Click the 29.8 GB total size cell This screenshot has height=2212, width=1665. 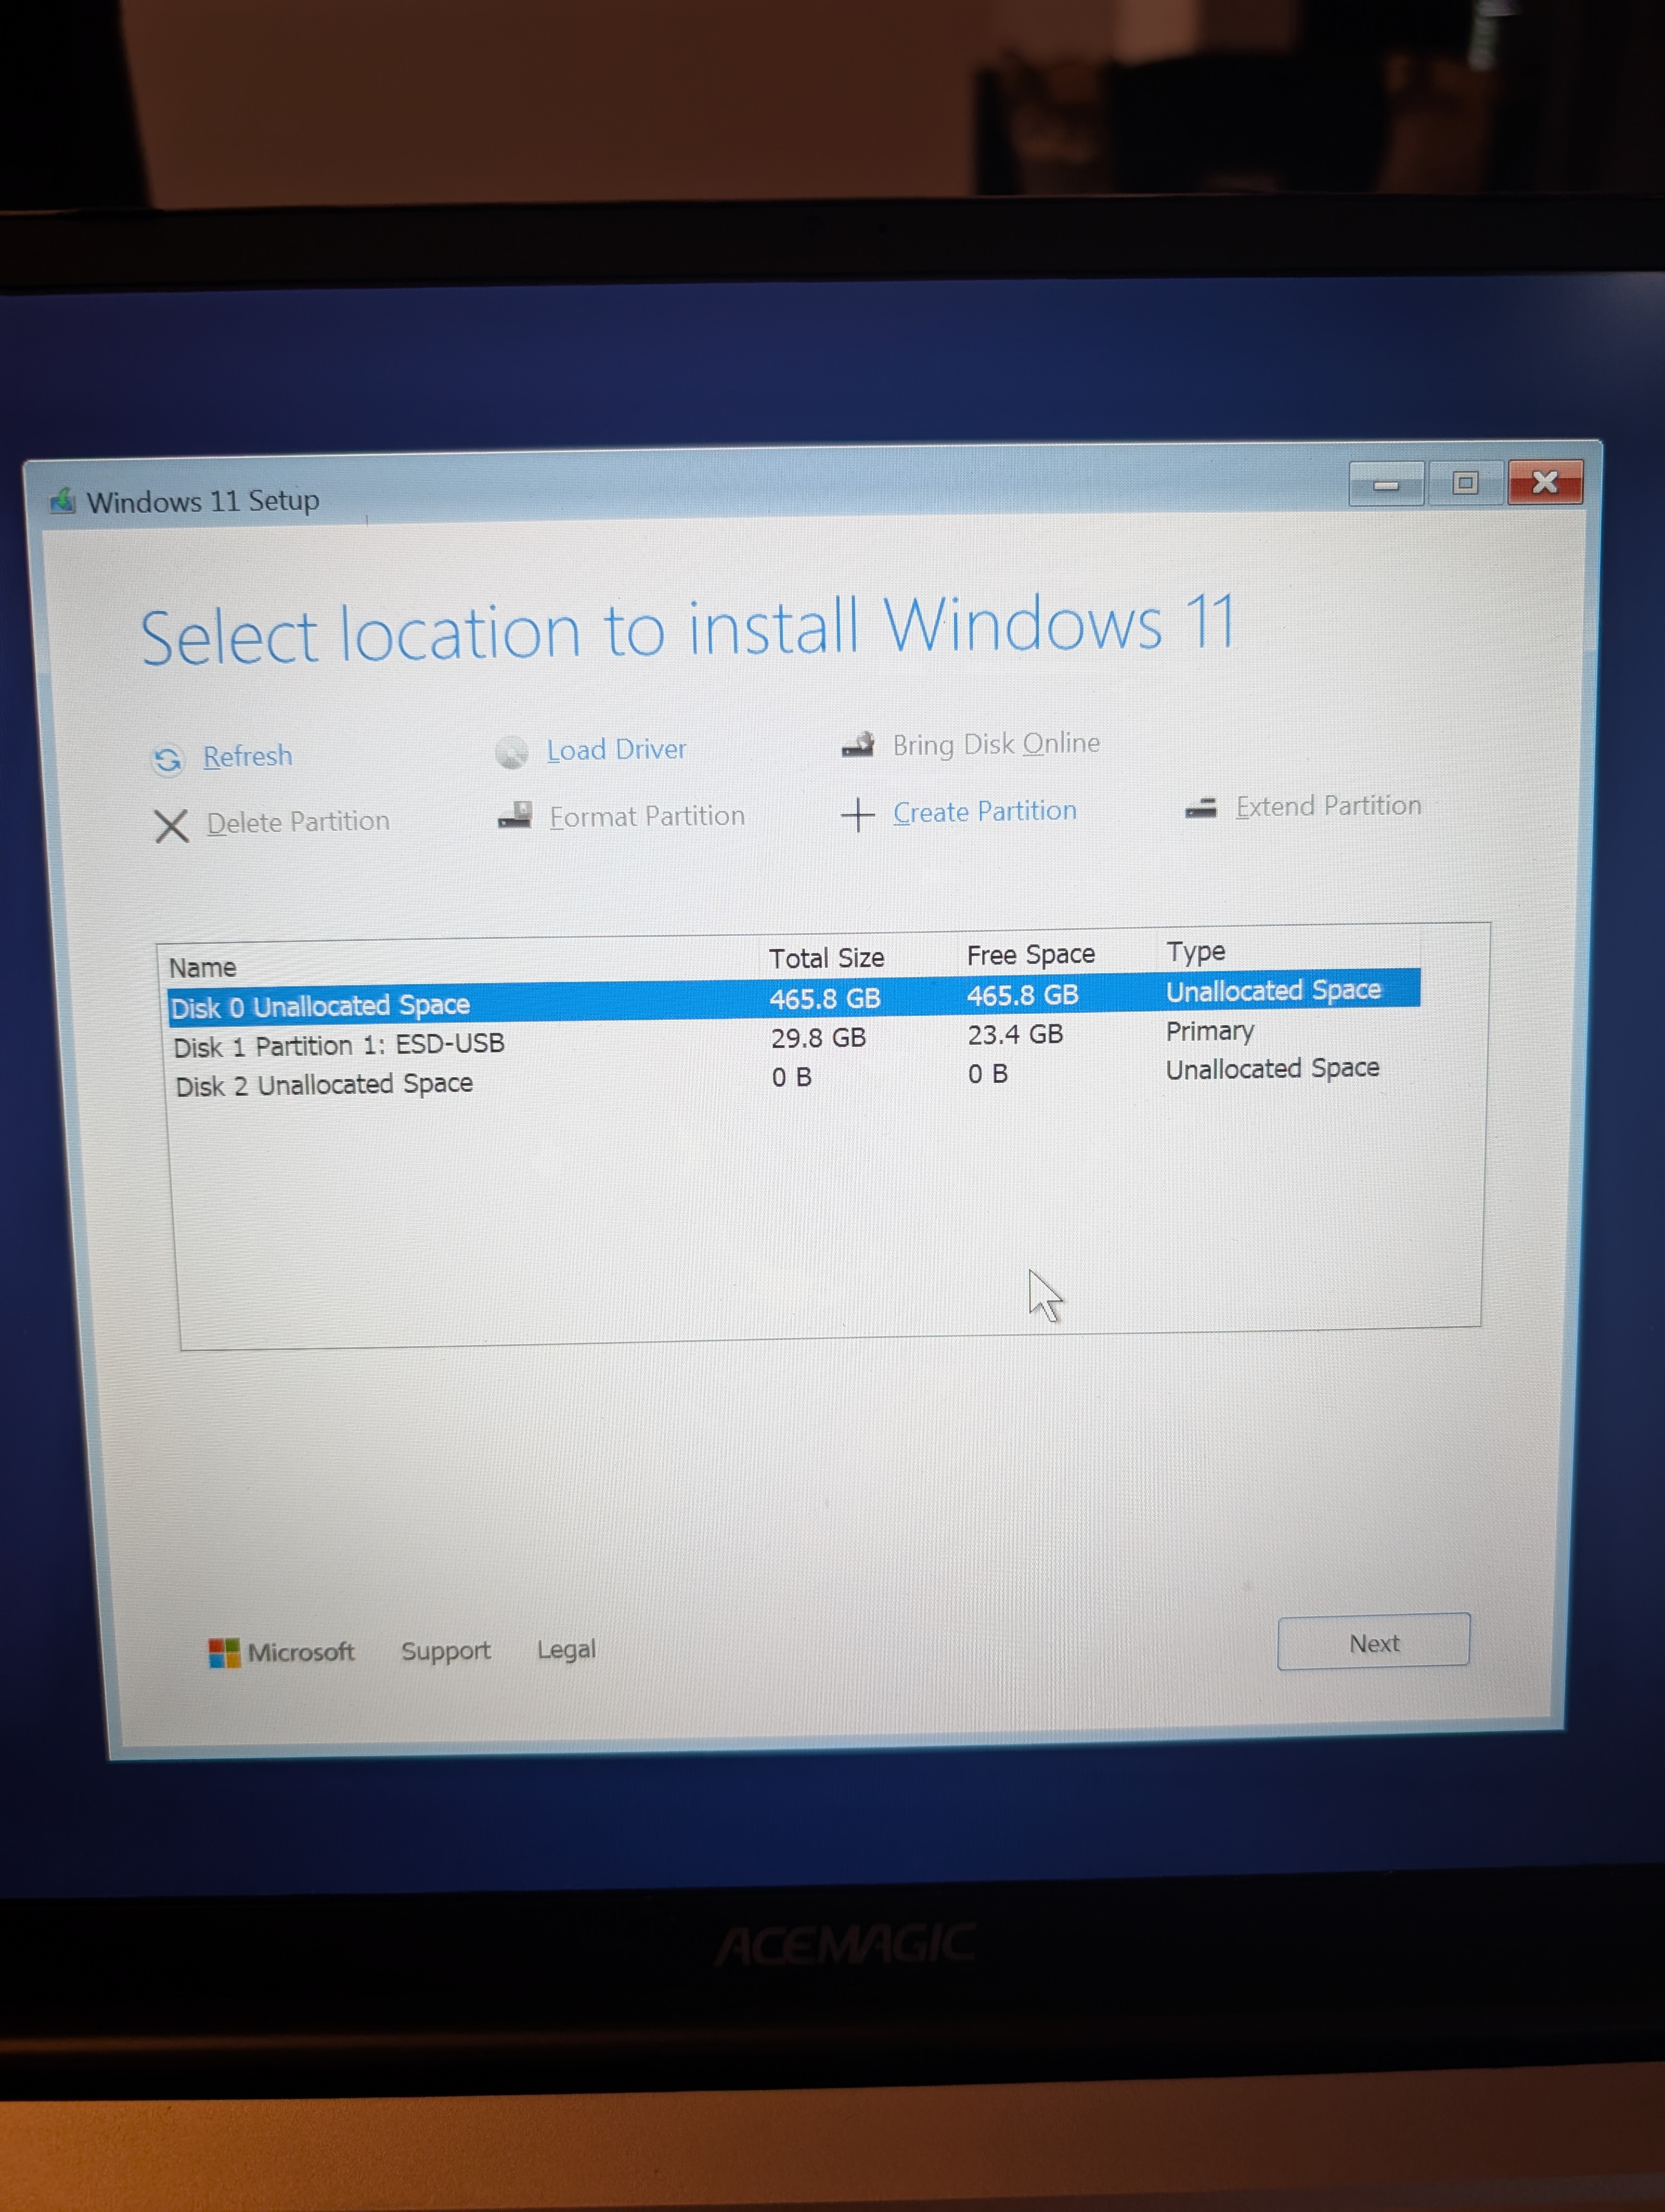(x=818, y=1038)
